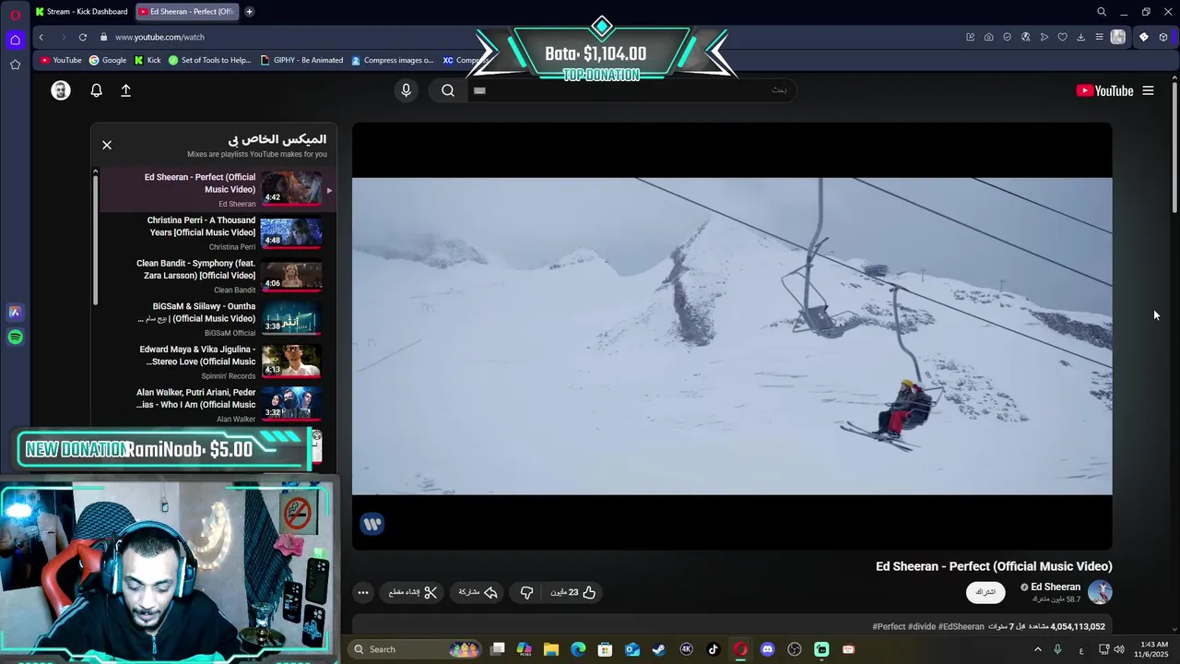1180x664 pixels.
Task: Open Steam from taskbar
Action: [x=659, y=649]
